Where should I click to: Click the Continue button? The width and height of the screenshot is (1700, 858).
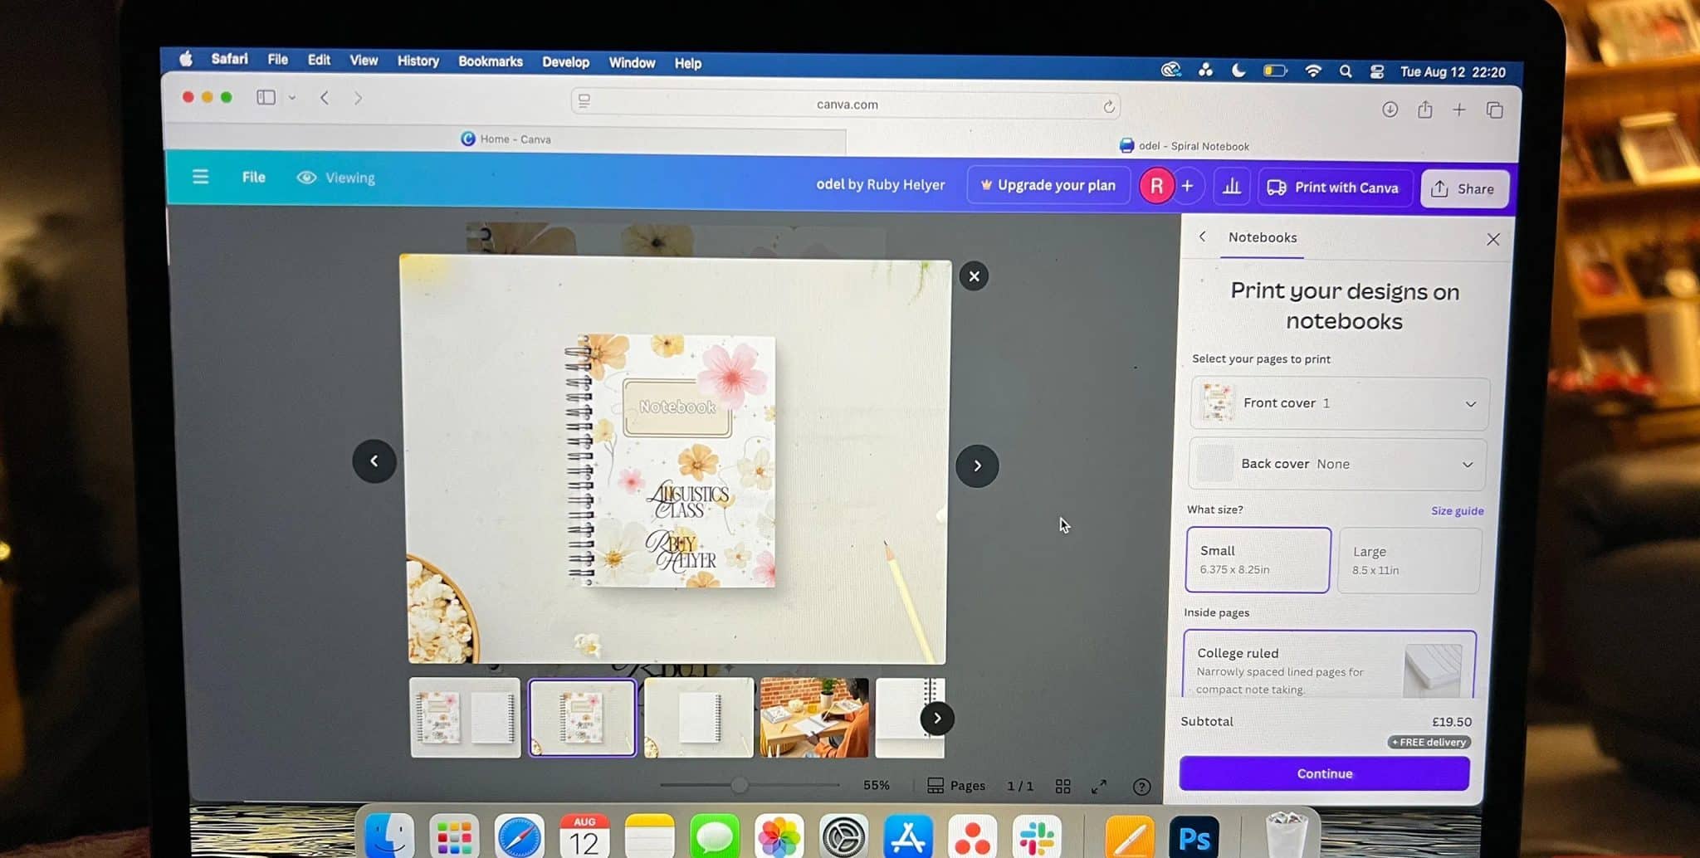pyautogui.click(x=1324, y=773)
